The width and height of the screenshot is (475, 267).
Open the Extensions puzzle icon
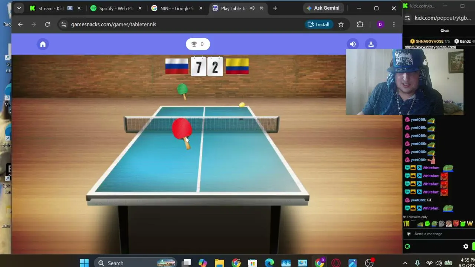(x=360, y=24)
